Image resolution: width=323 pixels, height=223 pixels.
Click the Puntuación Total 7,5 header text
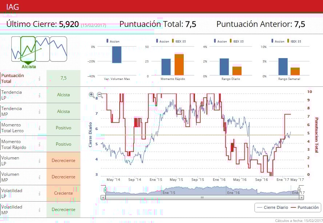pyautogui.click(x=158, y=24)
